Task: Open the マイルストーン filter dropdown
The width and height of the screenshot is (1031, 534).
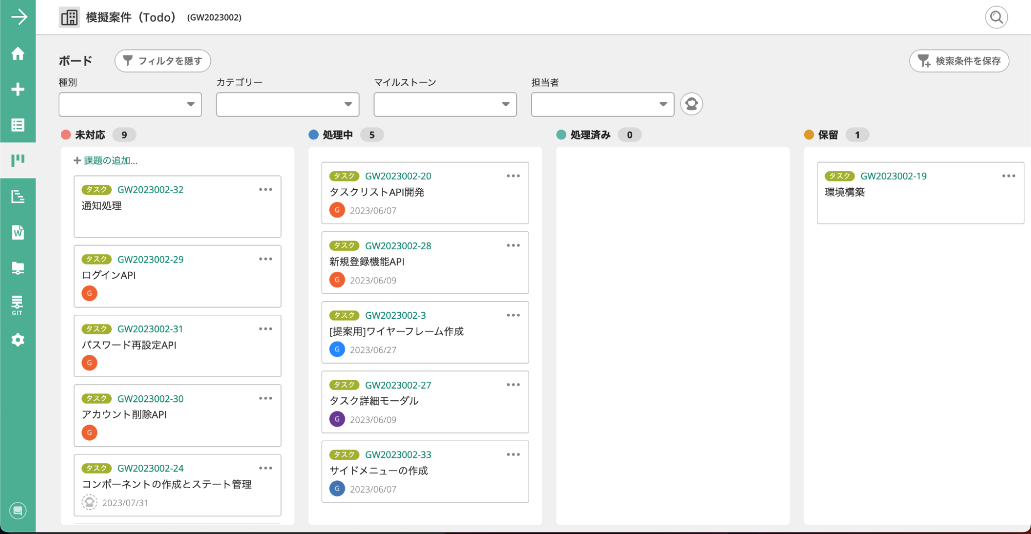Action: tap(445, 104)
